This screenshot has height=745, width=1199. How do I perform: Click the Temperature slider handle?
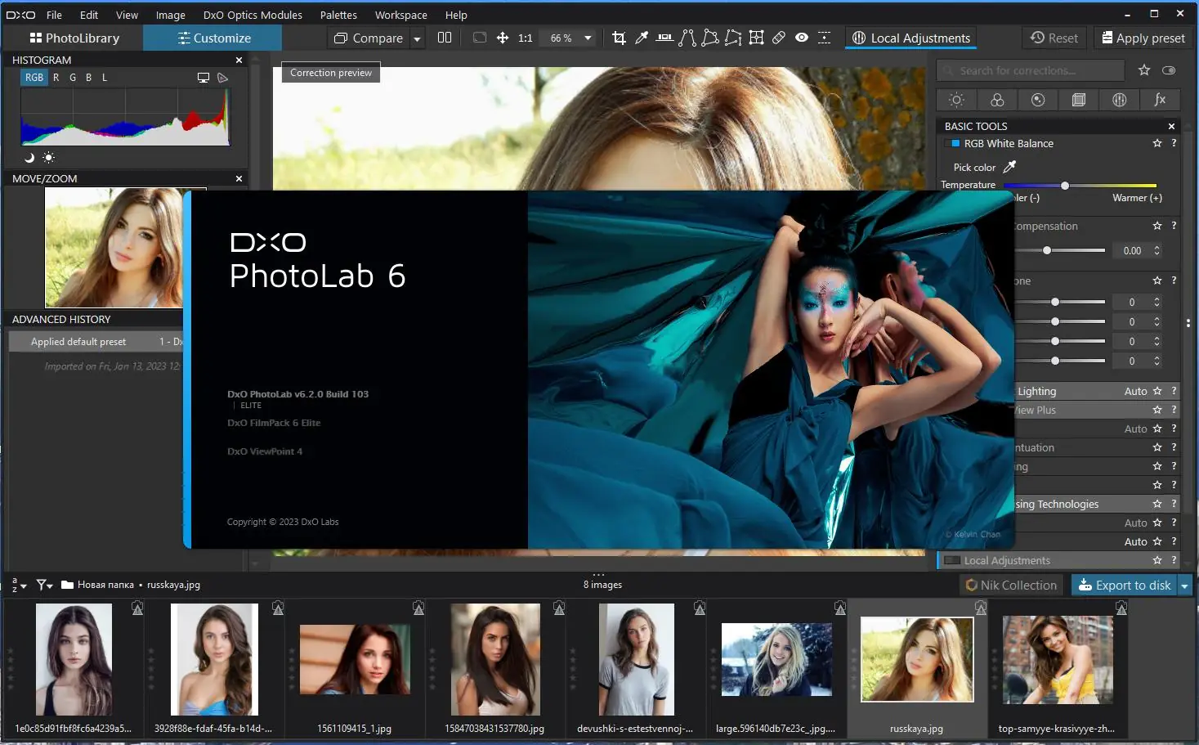(1064, 186)
